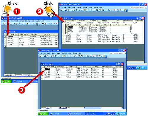
Task: Select the Last Name column header in the front table
Action: [x=71, y=67]
